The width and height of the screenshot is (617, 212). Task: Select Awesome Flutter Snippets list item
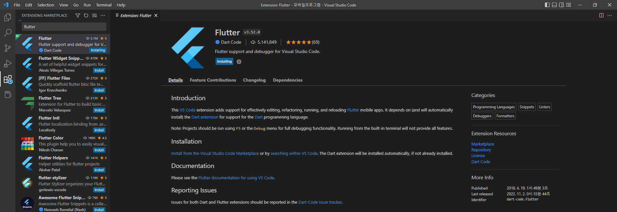[63, 203]
